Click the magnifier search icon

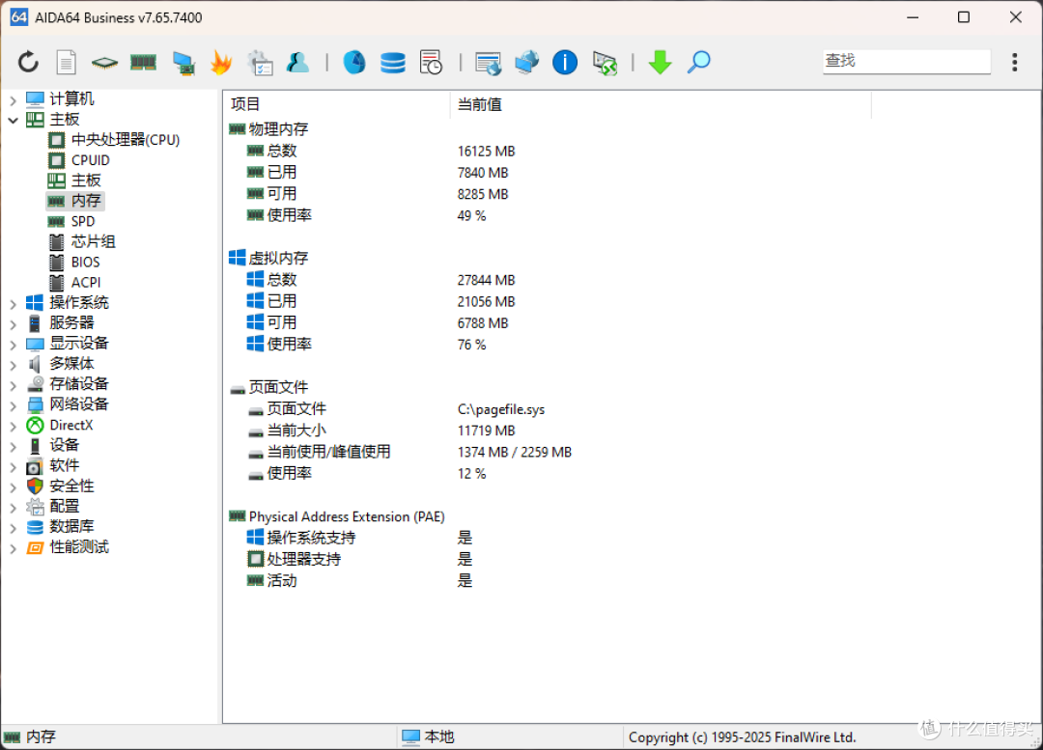coord(698,63)
